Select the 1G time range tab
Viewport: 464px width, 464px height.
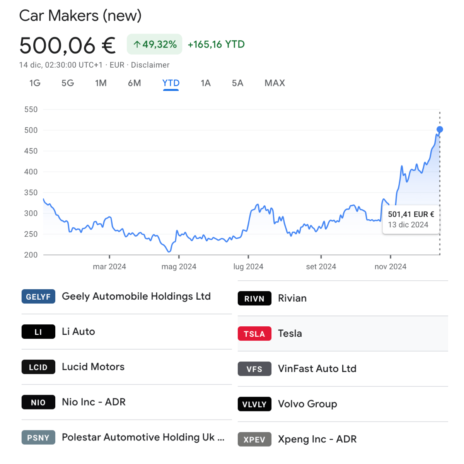[35, 83]
